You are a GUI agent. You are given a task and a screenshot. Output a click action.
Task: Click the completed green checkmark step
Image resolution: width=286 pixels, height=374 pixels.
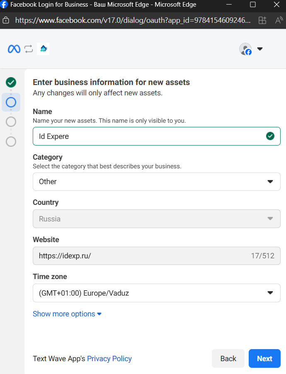coord(11,82)
